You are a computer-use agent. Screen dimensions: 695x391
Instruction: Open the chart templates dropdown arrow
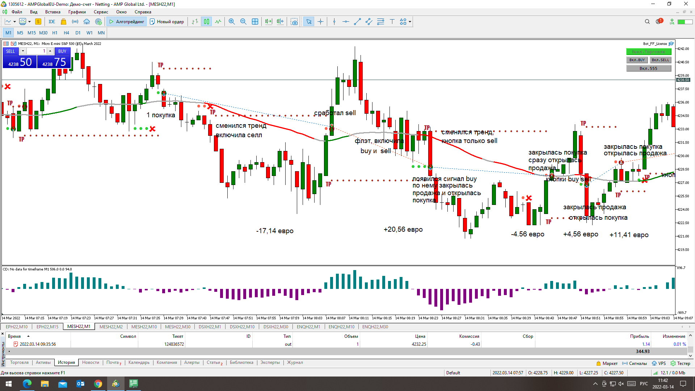(29, 22)
